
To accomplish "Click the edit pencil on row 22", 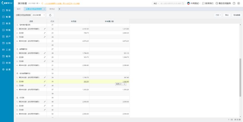I will coord(45,29).
